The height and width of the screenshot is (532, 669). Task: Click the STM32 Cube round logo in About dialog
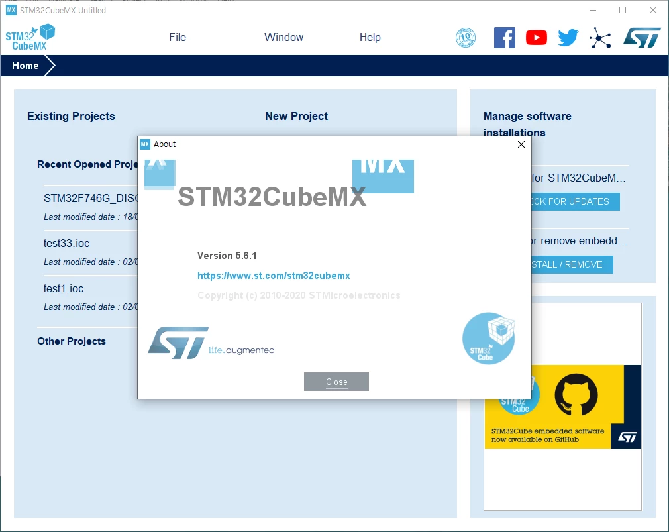[x=489, y=339]
